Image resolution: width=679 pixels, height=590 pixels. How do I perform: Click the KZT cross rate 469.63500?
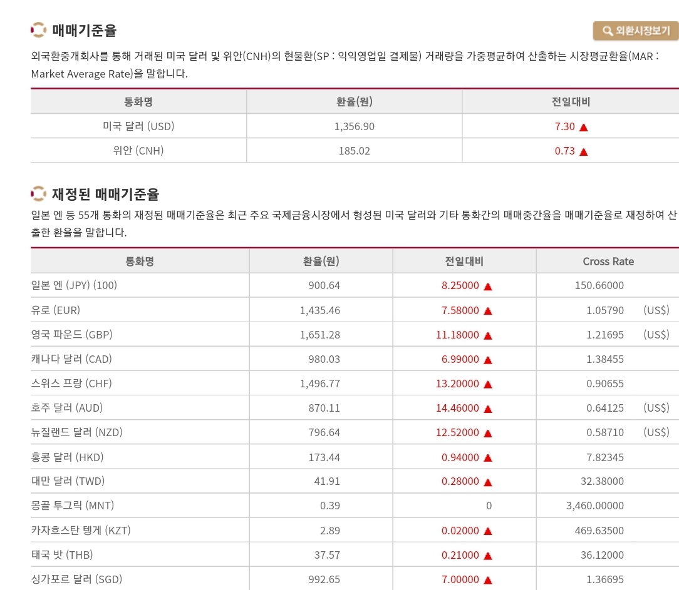pyautogui.click(x=599, y=531)
